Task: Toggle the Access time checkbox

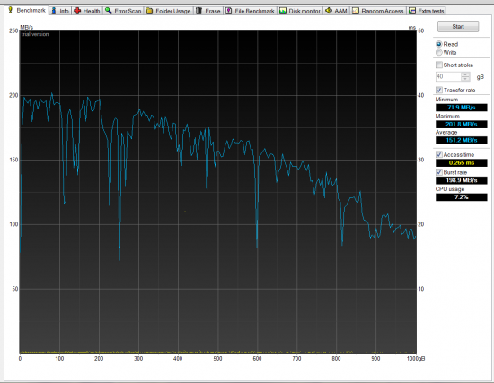Action: 439,154
